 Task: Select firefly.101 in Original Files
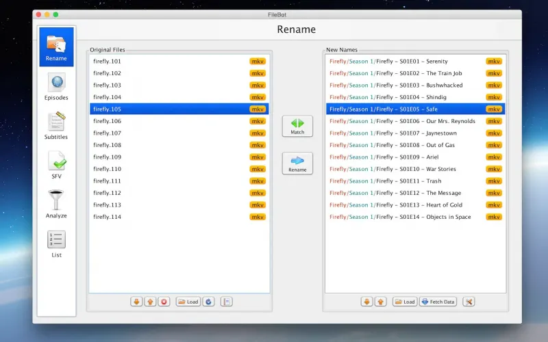point(179,62)
